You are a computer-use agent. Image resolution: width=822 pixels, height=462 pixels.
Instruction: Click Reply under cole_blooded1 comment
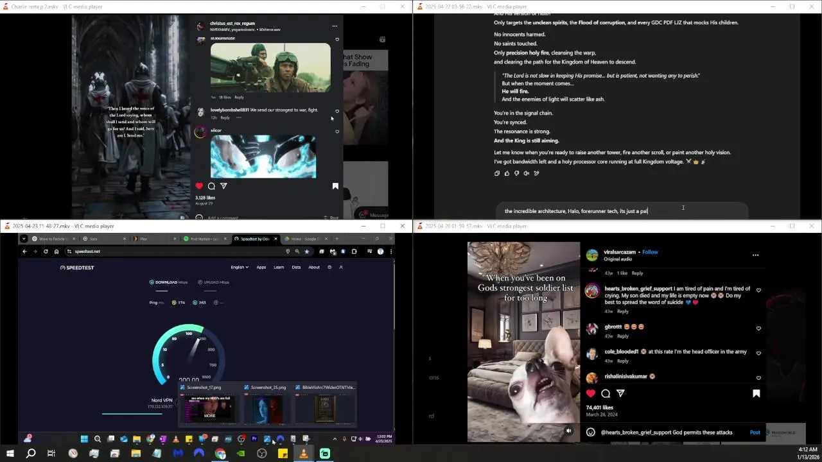tap(623, 361)
